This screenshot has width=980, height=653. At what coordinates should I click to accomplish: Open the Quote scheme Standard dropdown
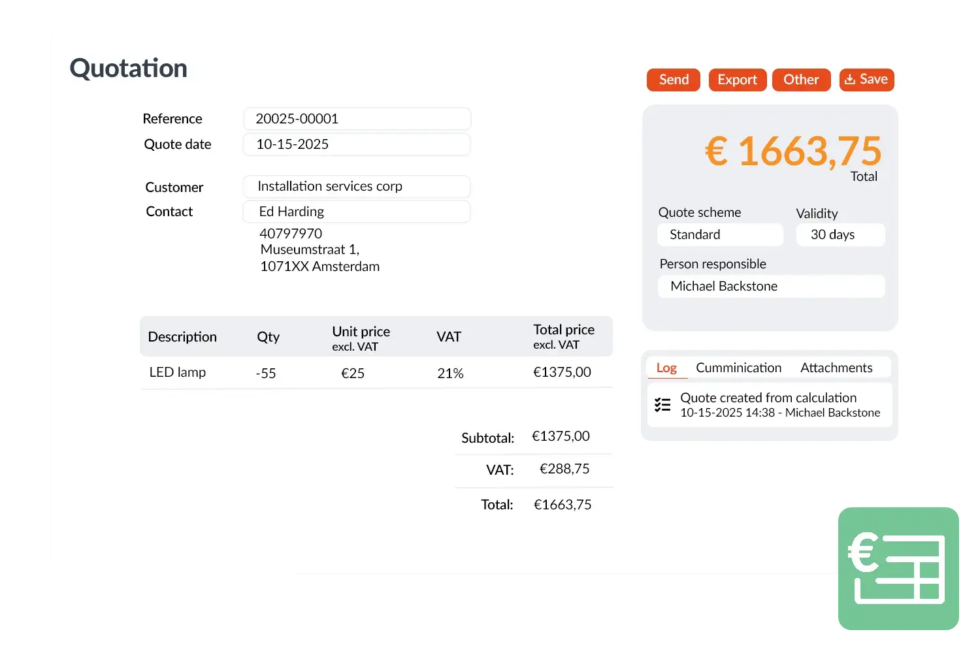(x=720, y=234)
